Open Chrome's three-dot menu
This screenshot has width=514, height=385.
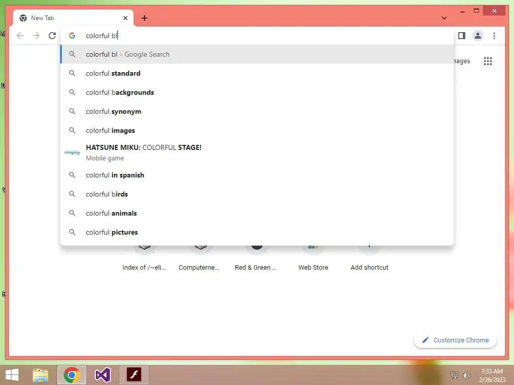pyautogui.click(x=494, y=36)
